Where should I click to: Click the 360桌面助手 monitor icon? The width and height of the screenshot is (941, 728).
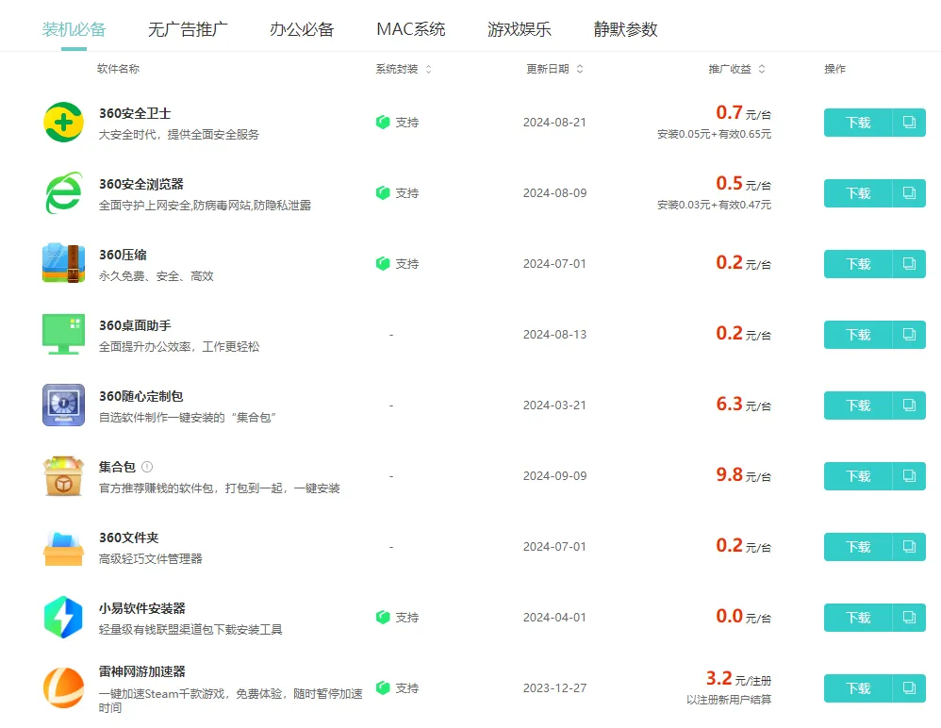pos(63,334)
